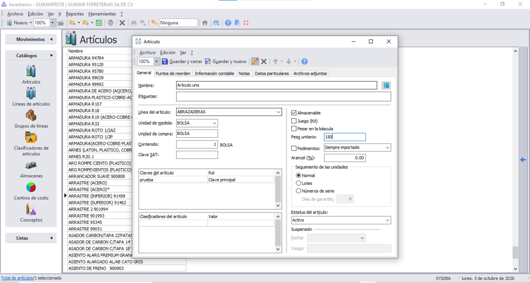Viewport: 530px width, 283px height.
Task: Open the Herramientas menu
Action: point(102,14)
